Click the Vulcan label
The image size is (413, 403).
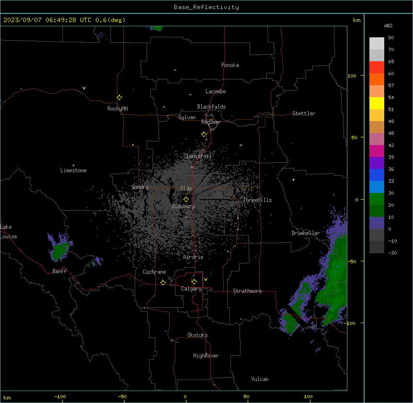[x=260, y=379]
